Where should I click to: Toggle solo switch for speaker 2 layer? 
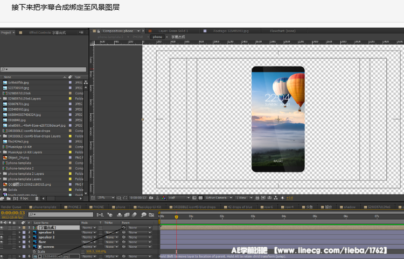click(x=10, y=237)
